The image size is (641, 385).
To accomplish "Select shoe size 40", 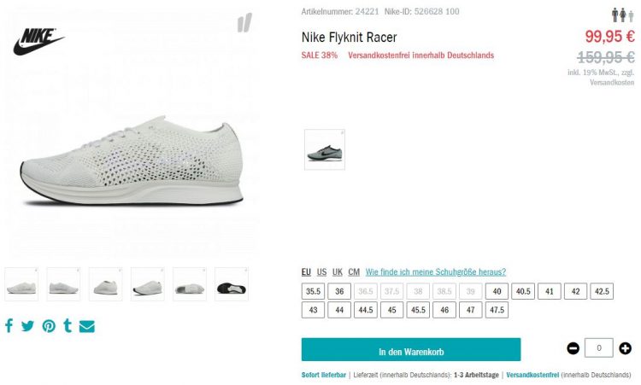I will [x=497, y=291].
